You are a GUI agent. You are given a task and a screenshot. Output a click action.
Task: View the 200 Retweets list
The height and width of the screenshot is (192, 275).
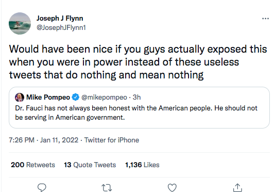pyautogui.click(x=33, y=165)
